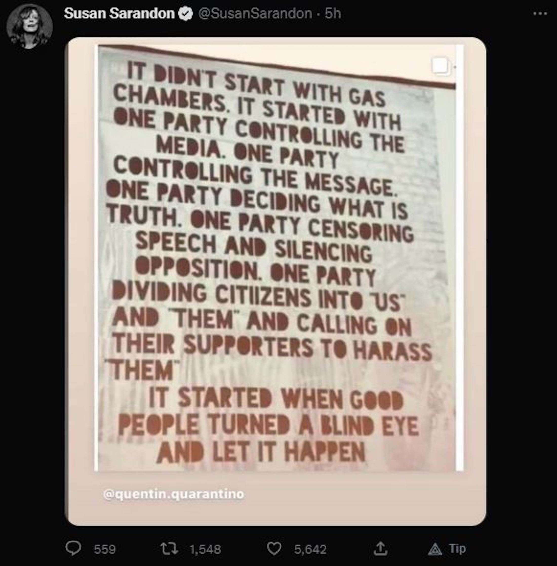
Task: Toggle the retweet arrows icon
Action: [x=170, y=549]
